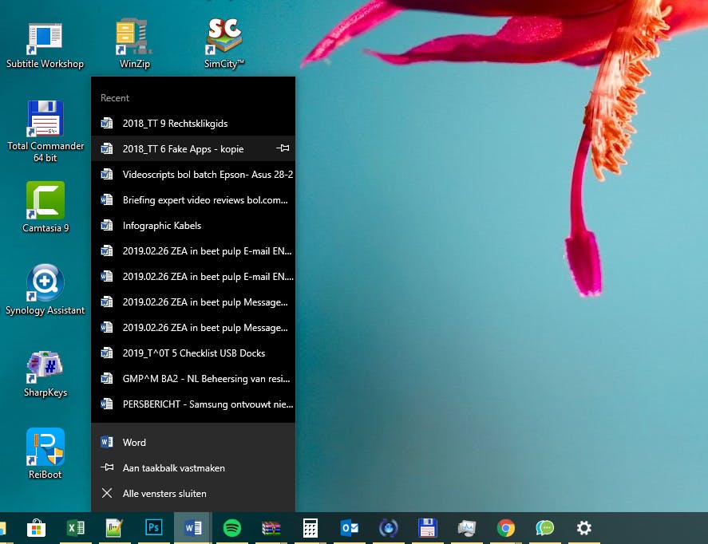Open Microsoft Store from the taskbar
Viewport: 708px width, 544px height.
tap(36, 528)
